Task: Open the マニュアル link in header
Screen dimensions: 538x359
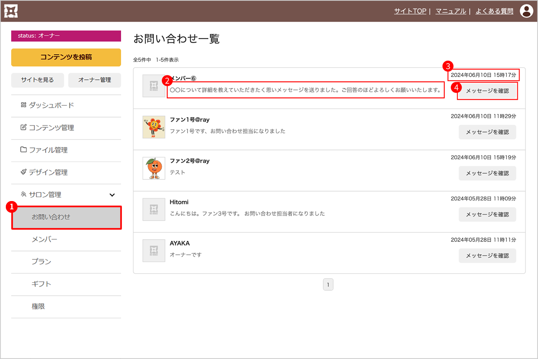Action: point(451,11)
